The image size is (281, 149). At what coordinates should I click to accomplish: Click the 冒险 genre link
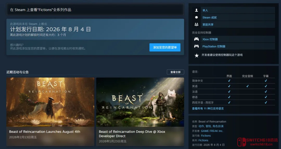pos(208,126)
